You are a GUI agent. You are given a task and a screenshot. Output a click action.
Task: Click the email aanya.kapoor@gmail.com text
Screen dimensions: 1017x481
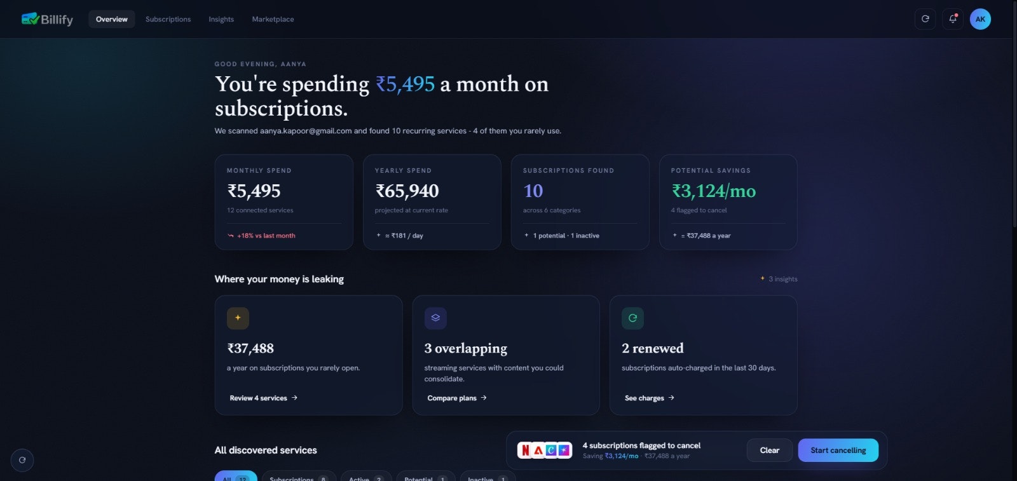click(x=306, y=131)
